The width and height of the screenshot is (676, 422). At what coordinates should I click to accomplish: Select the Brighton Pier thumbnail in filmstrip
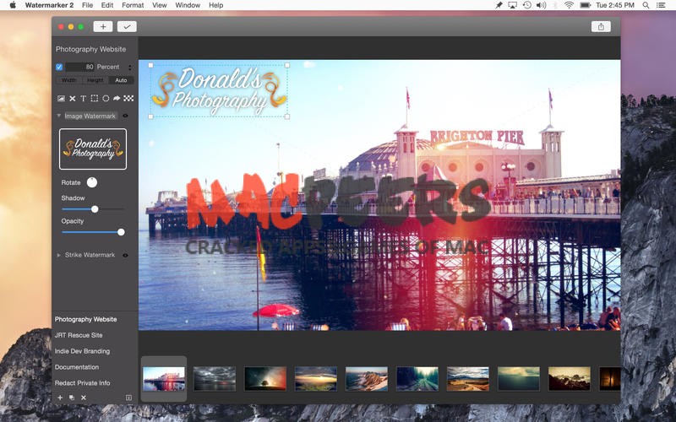pyautogui.click(x=164, y=379)
